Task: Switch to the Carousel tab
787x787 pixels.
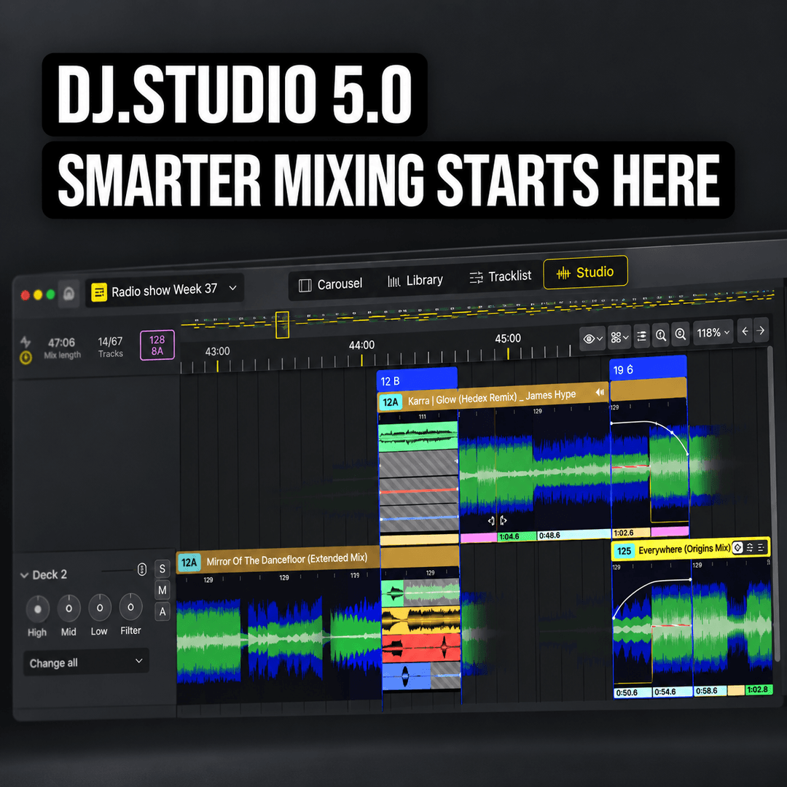Action: 330,284
